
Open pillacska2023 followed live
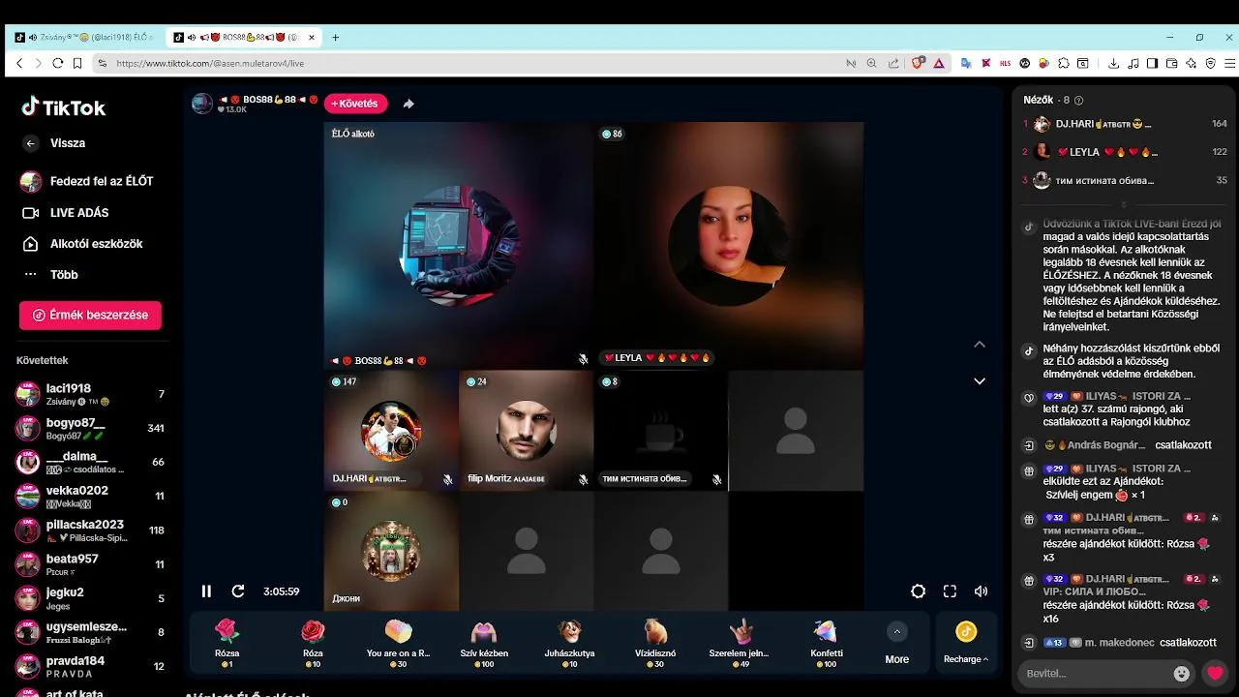tap(90, 530)
